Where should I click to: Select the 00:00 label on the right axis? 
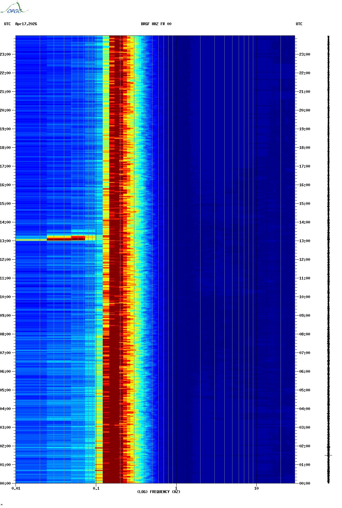point(304,483)
